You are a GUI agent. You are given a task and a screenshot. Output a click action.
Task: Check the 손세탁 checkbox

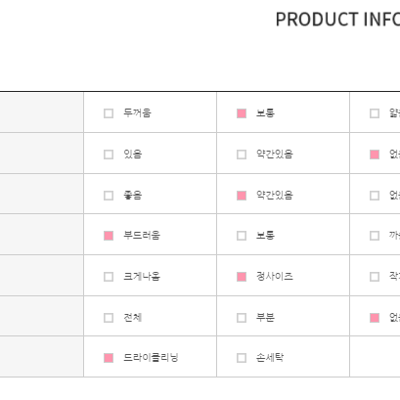point(242,358)
